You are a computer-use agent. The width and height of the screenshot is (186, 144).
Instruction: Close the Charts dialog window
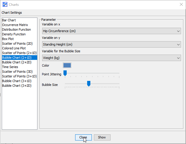tap(181, 4)
